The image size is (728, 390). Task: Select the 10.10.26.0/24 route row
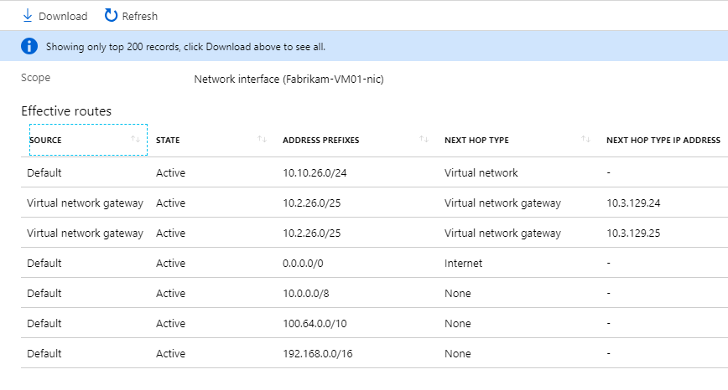point(315,172)
